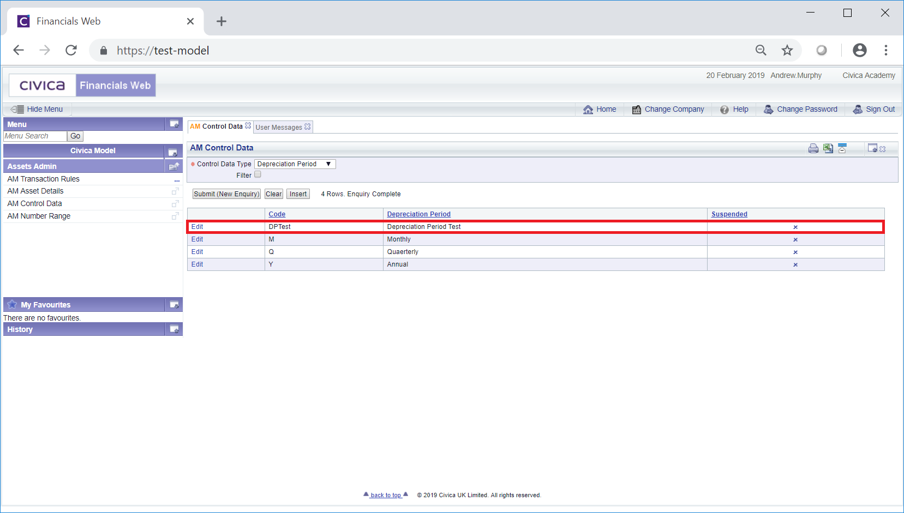
Task: Open the Help menu item
Action: pyautogui.click(x=734, y=109)
